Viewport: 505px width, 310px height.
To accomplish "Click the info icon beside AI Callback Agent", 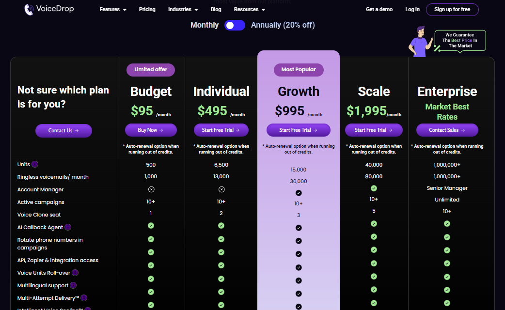I will (68, 227).
